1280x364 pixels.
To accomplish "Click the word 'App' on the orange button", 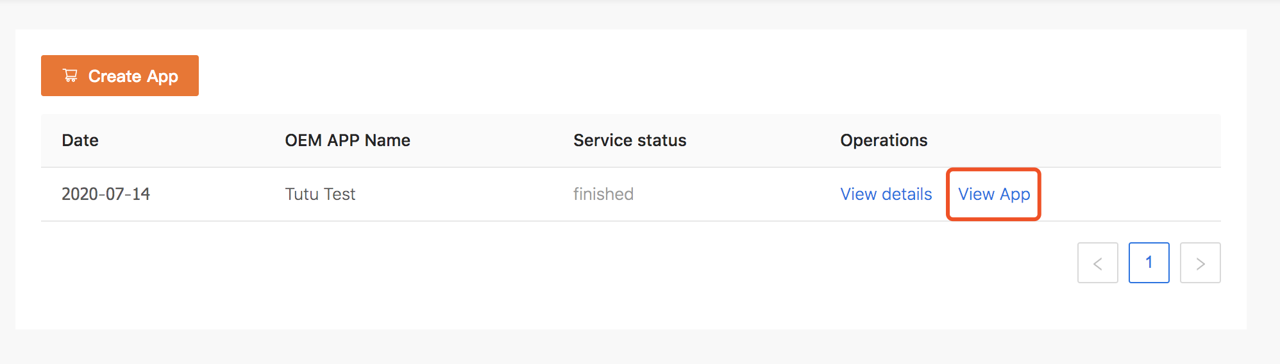I will tap(162, 77).
